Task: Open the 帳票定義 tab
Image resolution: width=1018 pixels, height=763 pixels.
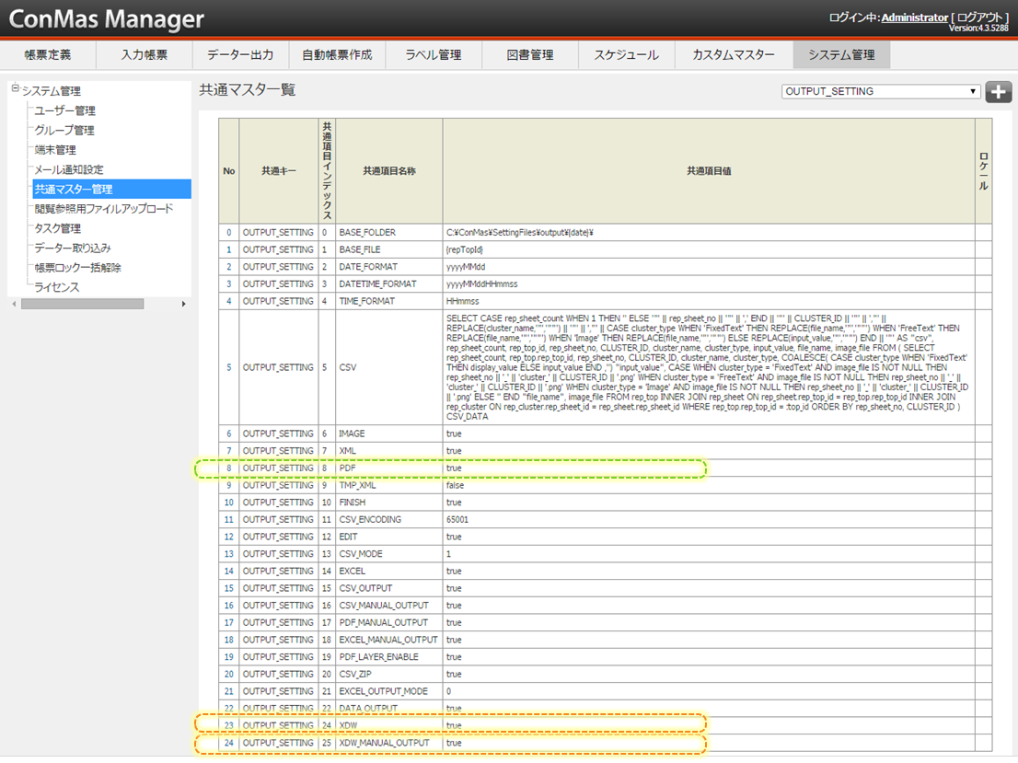Action: pyautogui.click(x=47, y=55)
